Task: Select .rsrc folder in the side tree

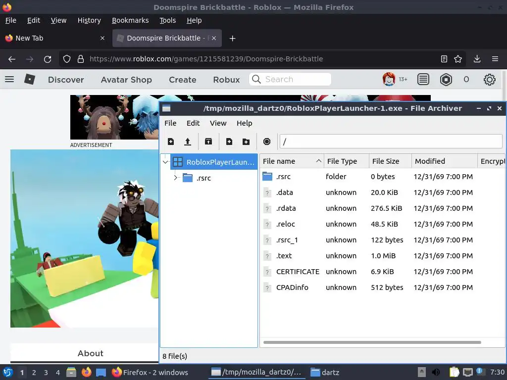Action: [197, 178]
